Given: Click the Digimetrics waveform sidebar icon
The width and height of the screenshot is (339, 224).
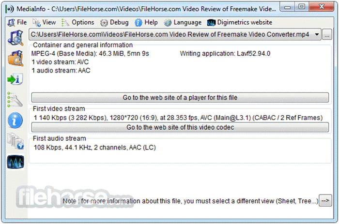Looking at the screenshot, I should pyautogui.click(x=15, y=162).
